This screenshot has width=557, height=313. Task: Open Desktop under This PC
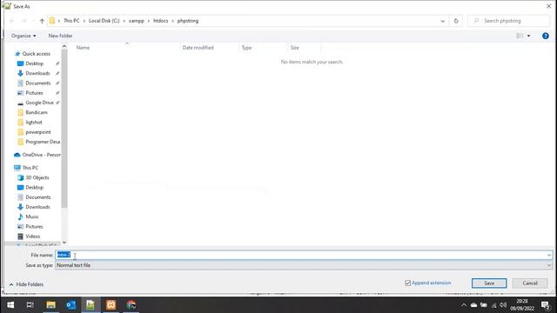pyautogui.click(x=35, y=188)
